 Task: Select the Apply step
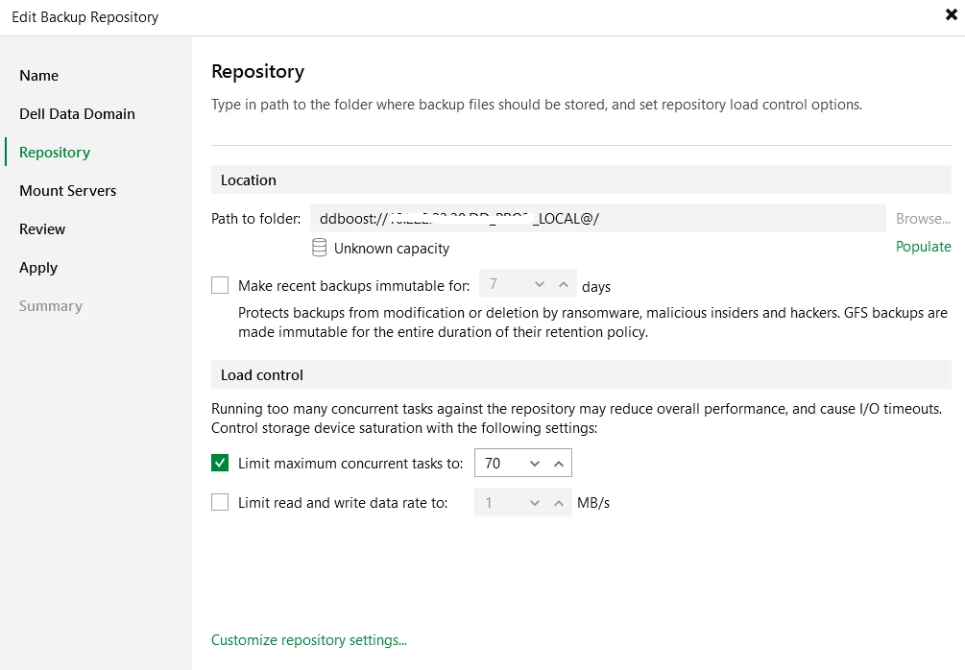(38, 268)
